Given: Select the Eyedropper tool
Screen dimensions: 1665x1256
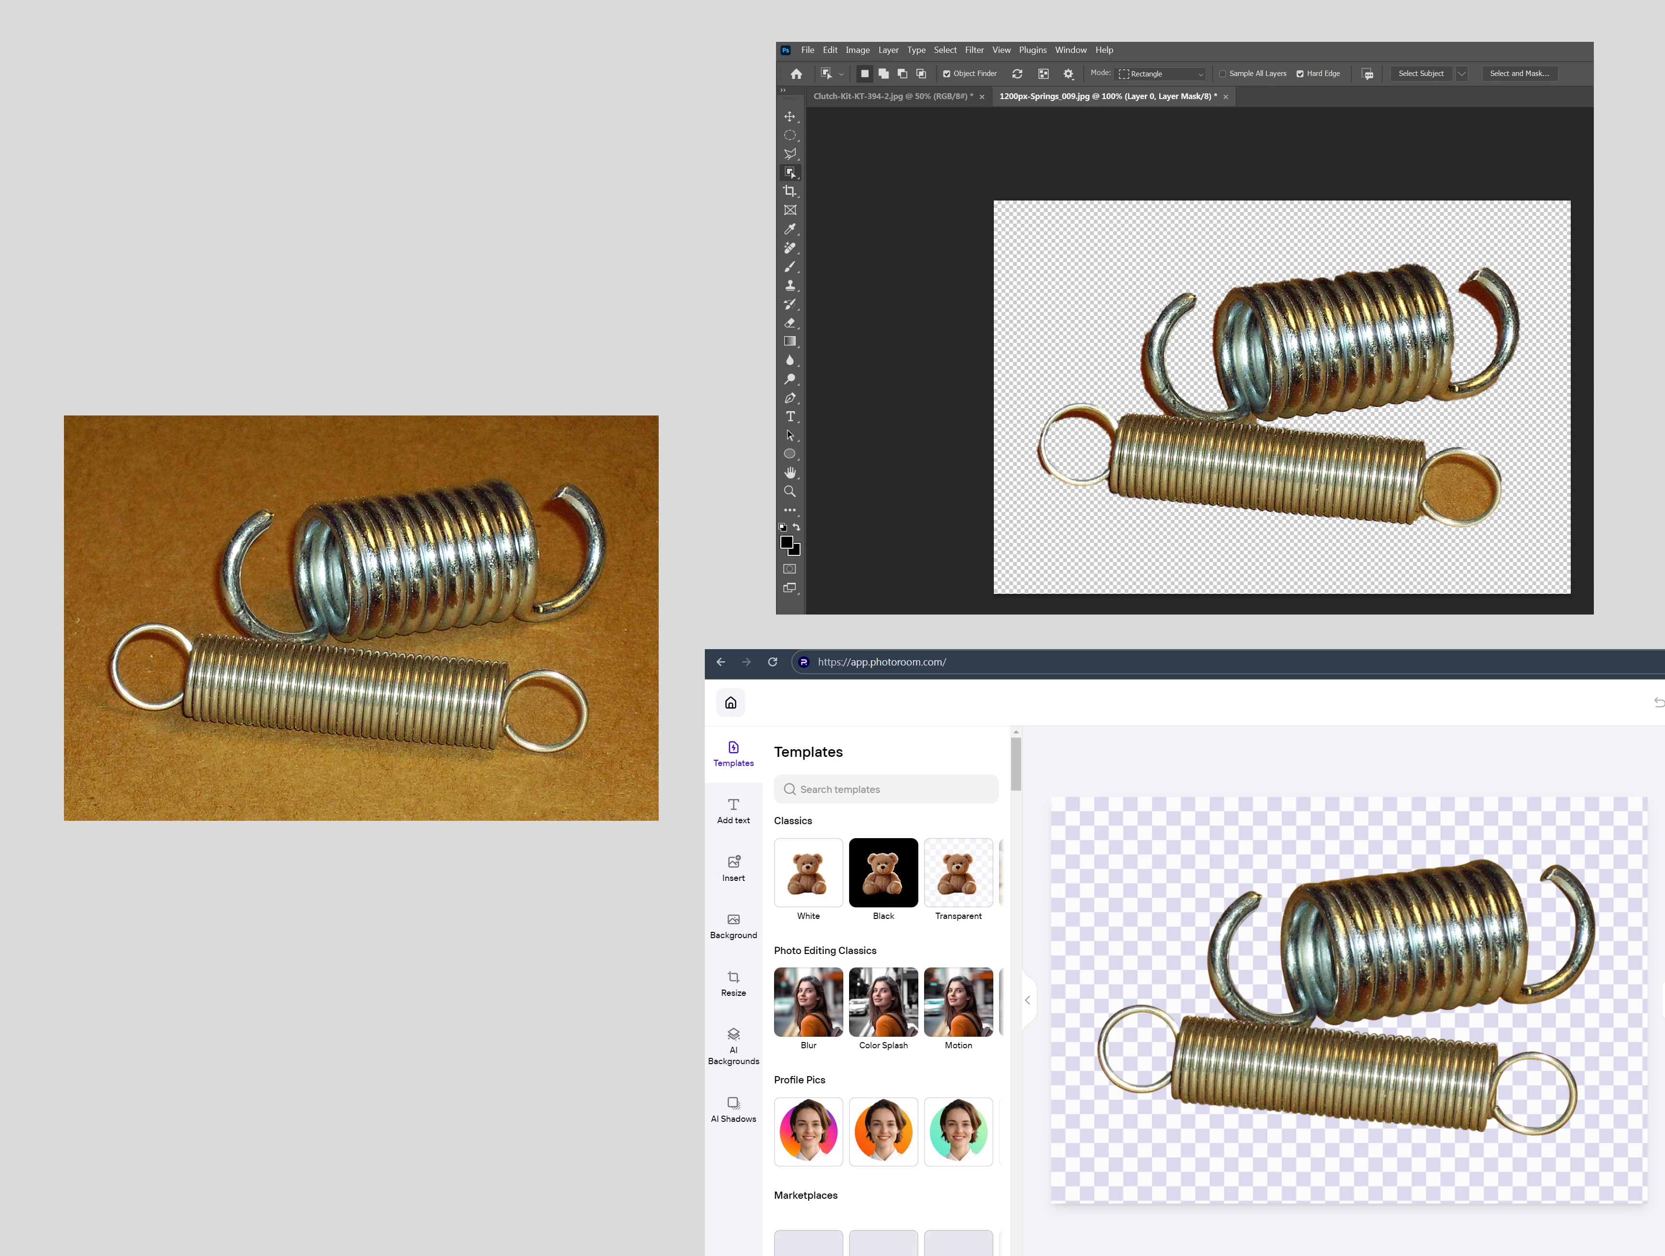Looking at the screenshot, I should [789, 229].
